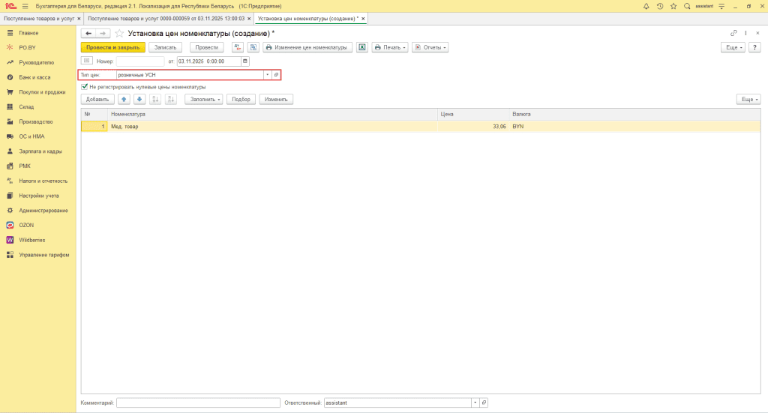Screen dimensions: 768x413
Task: Click the global search magnifier icon
Action: click(x=687, y=6)
